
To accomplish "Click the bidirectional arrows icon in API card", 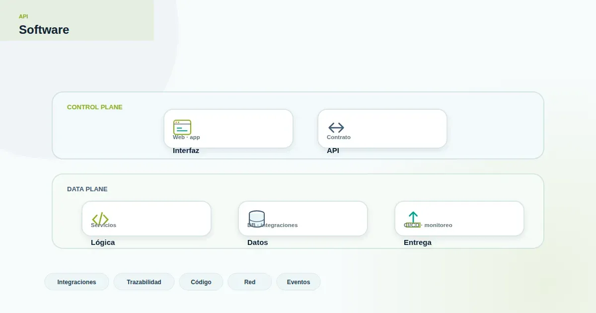I will (336, 128).
